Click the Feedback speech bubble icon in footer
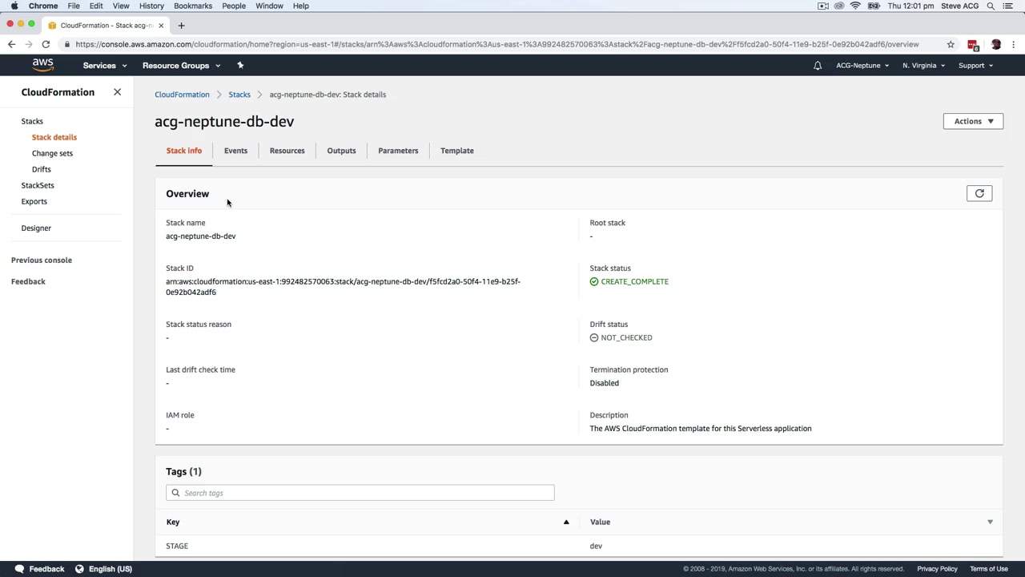1025x577 pixels. pos(19,569)
